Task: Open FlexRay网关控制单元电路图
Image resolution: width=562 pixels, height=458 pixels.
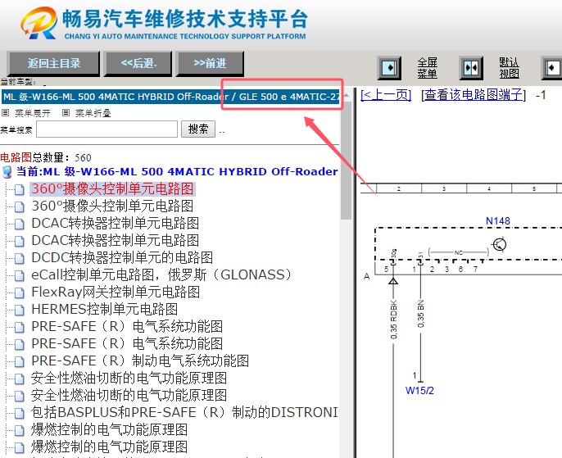Action: (116, 292)
